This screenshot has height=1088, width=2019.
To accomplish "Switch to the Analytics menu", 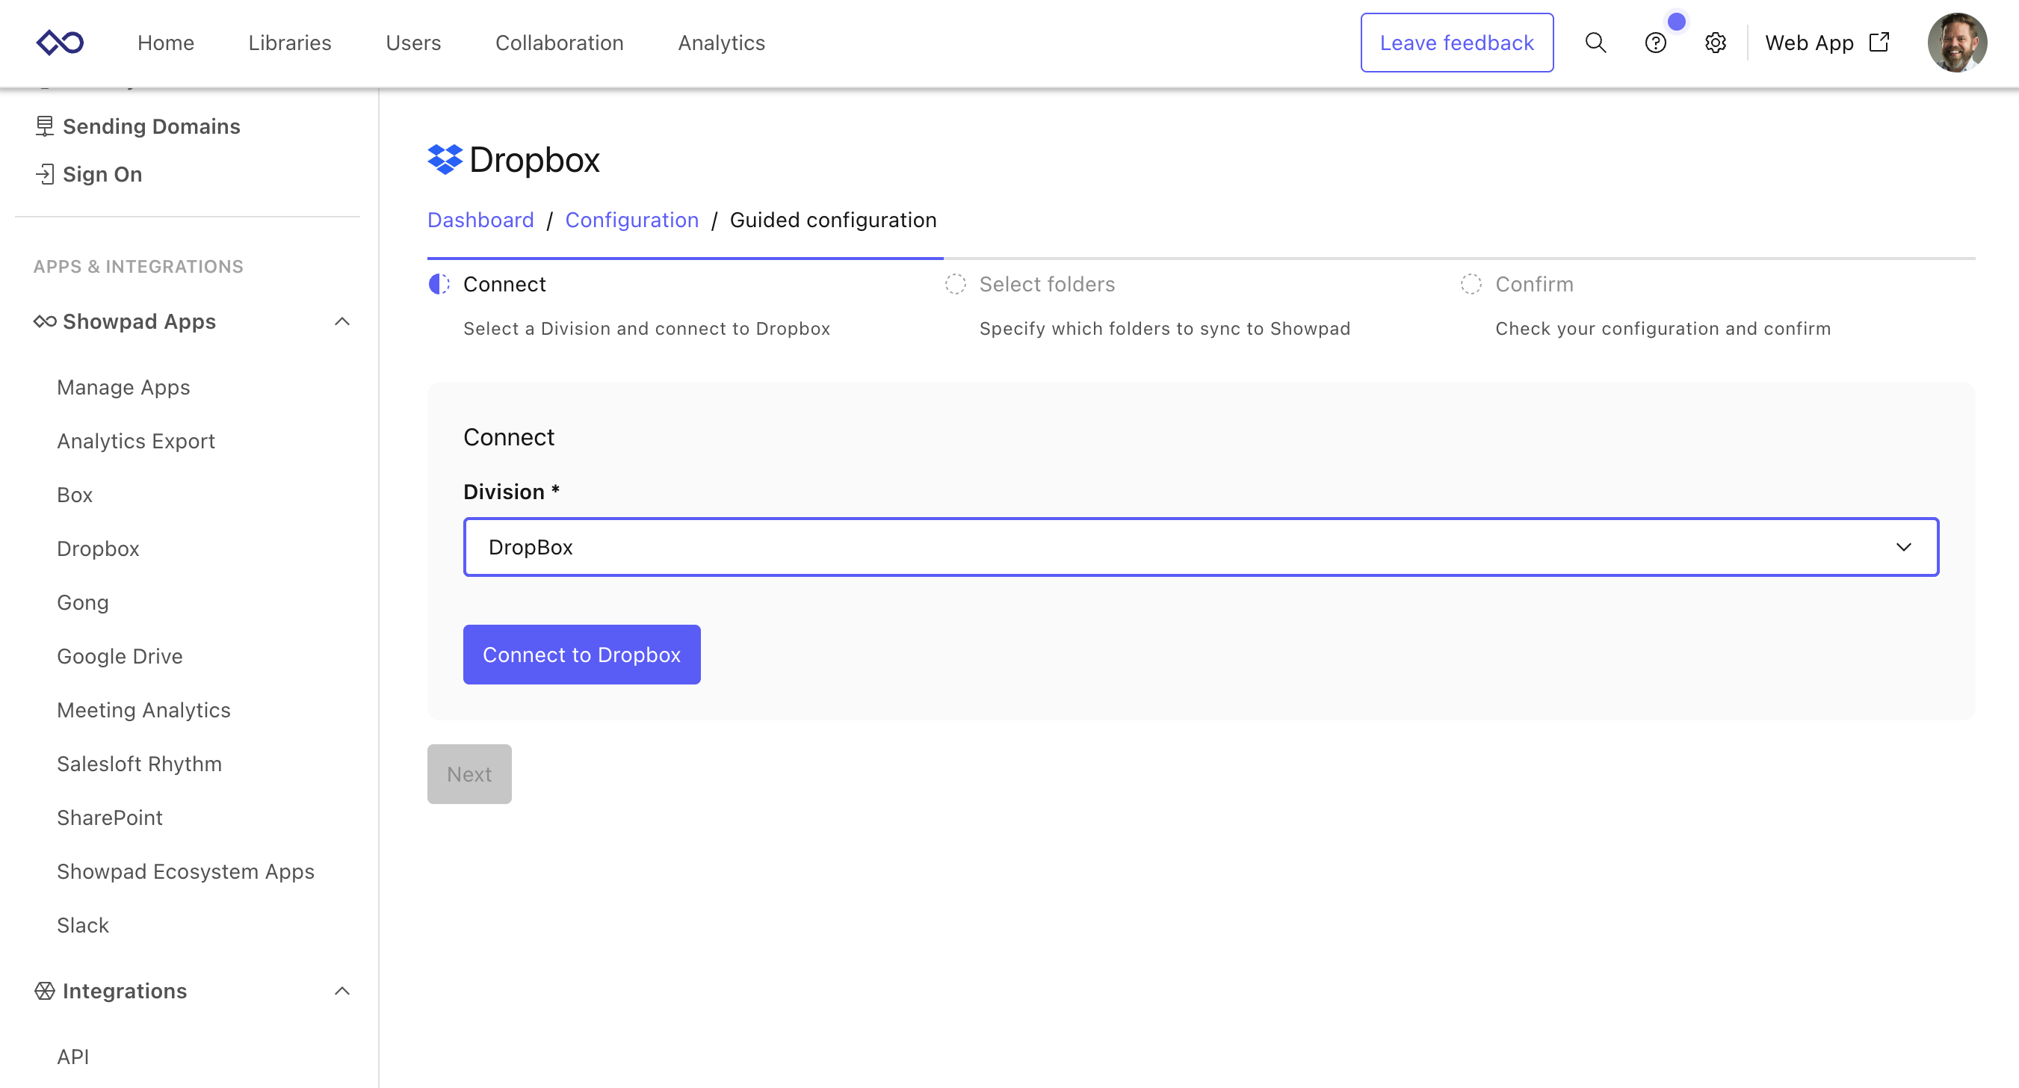I will (720, 43).
